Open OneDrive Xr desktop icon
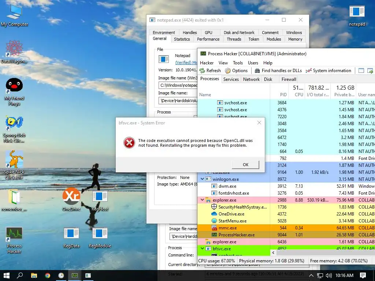 (71, 199)
